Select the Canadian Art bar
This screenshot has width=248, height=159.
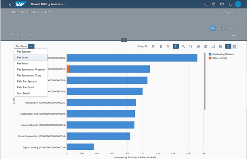pyautogui.click(x=101, y=103)
